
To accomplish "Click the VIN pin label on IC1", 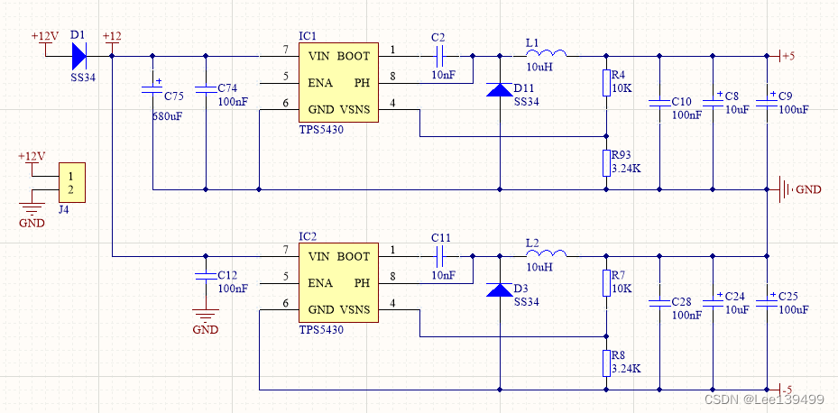I will tap(319, 56).
